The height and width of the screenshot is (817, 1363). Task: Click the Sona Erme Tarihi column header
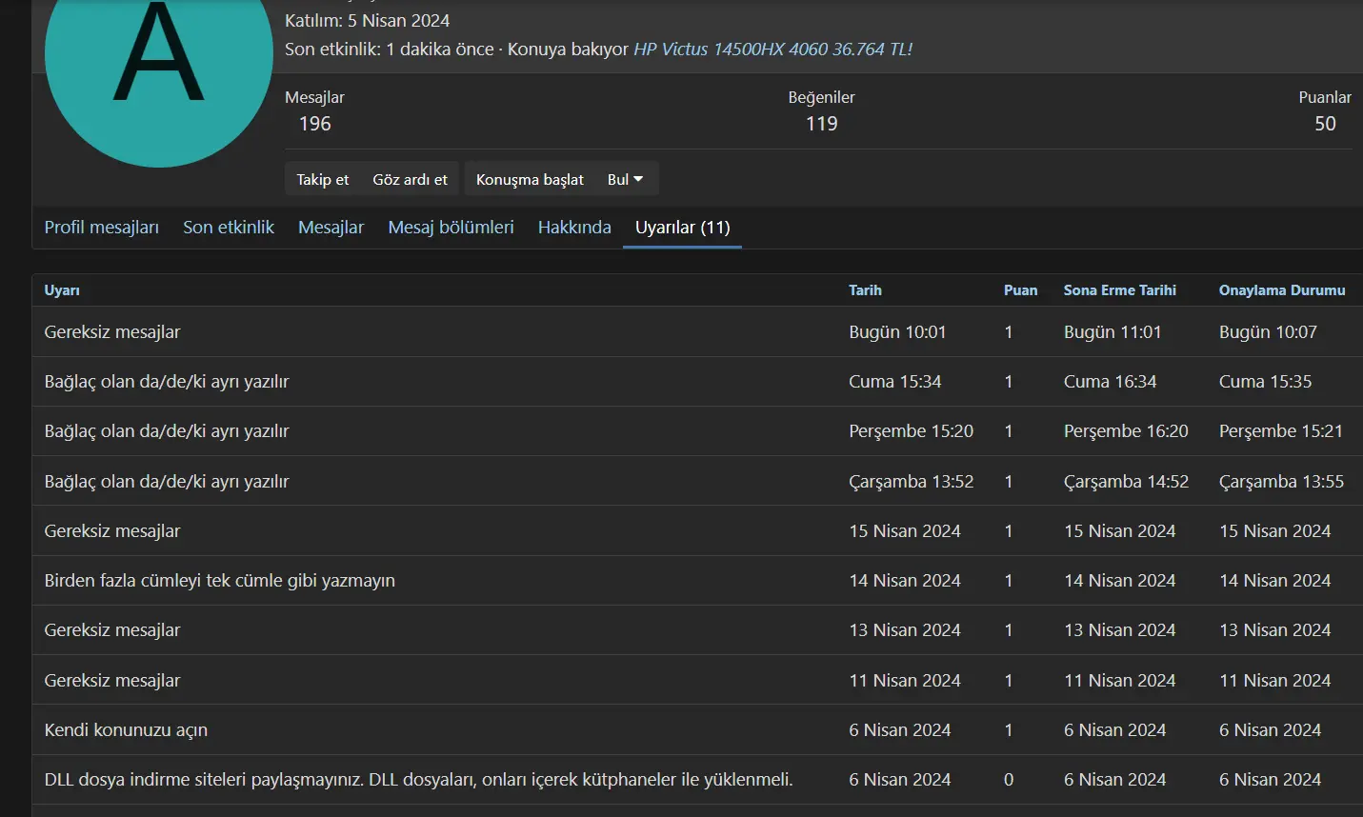point(1120,290)
